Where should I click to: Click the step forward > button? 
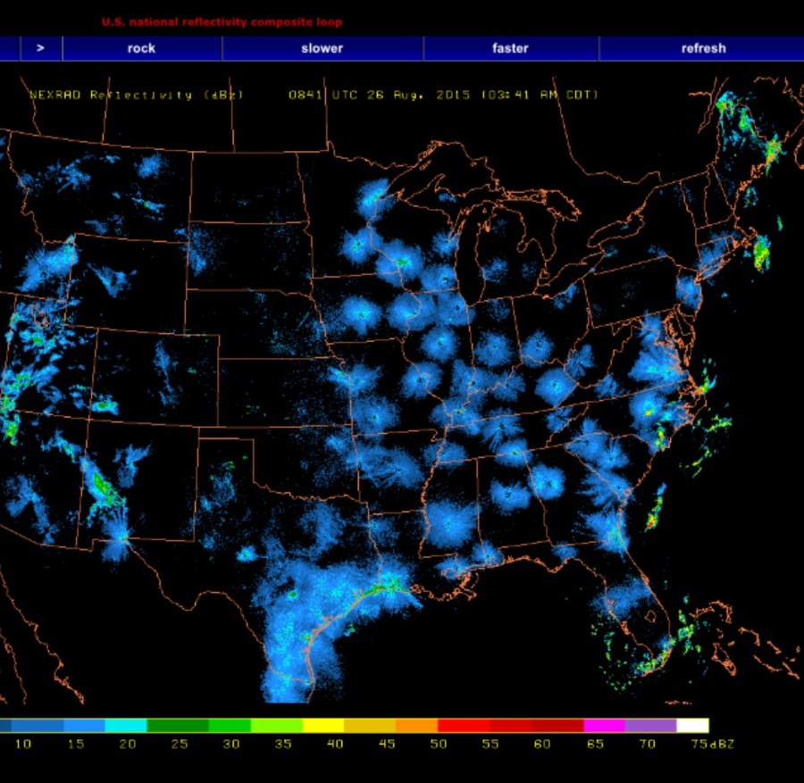[40, 48]
